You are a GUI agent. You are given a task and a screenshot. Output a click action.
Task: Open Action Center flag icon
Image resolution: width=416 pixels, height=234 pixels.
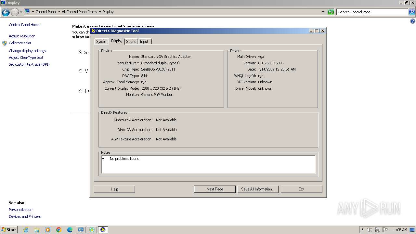[x=385, y=230]
